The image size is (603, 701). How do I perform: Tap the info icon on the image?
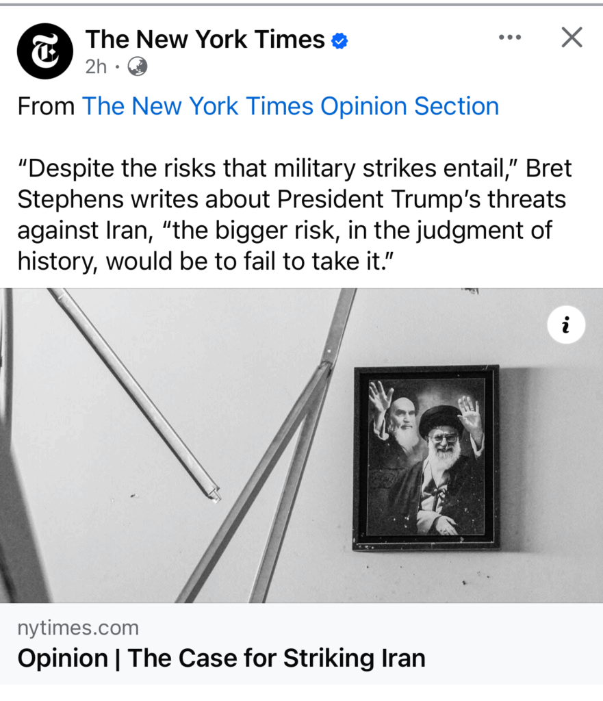click(x=566, y=326)
